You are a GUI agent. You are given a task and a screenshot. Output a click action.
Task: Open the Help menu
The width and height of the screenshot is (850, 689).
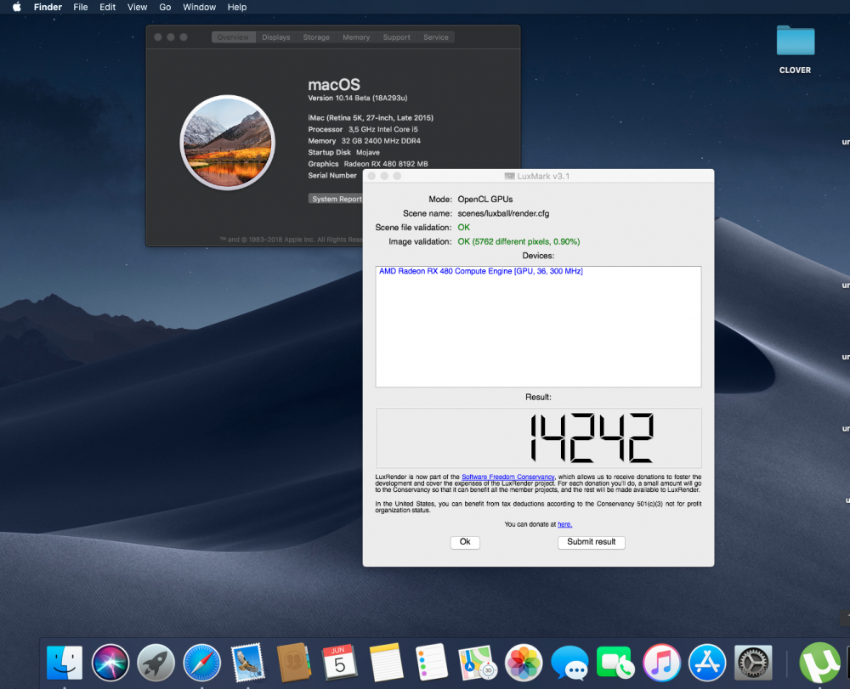click(x=237, y=7)
